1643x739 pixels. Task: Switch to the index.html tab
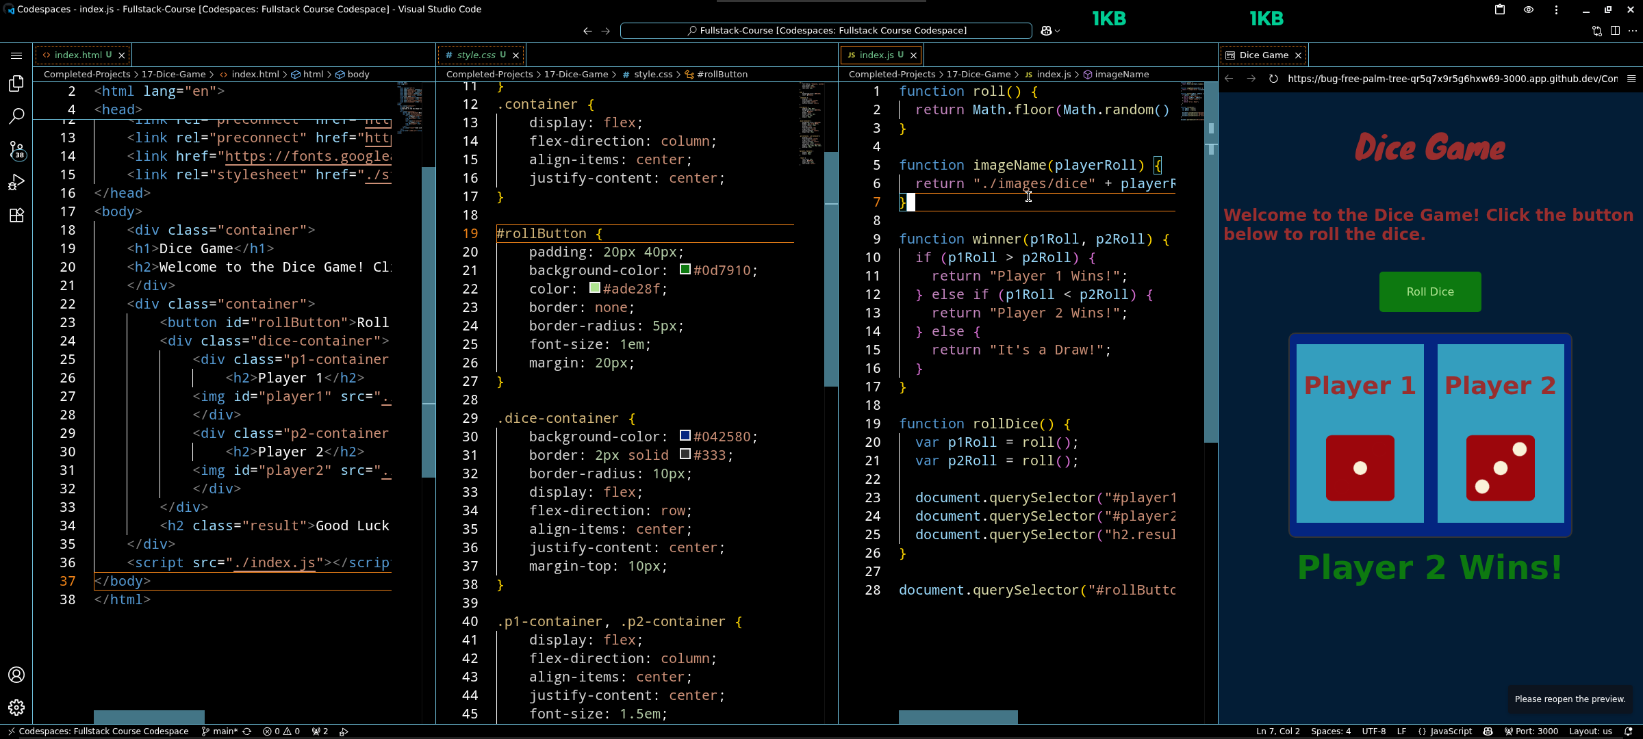point(78,55)
